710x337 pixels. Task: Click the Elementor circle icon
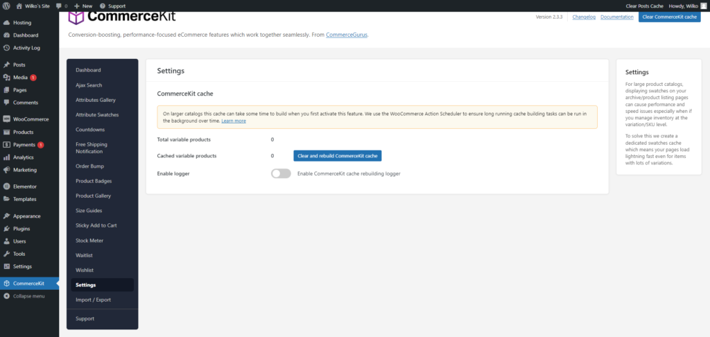click(x=6, y=187)
